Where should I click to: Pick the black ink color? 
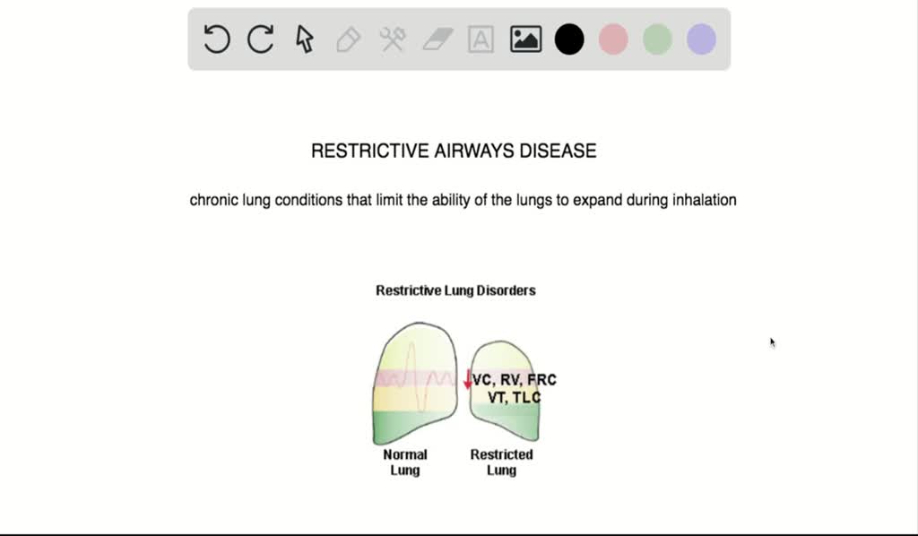[x=569, y=39]
